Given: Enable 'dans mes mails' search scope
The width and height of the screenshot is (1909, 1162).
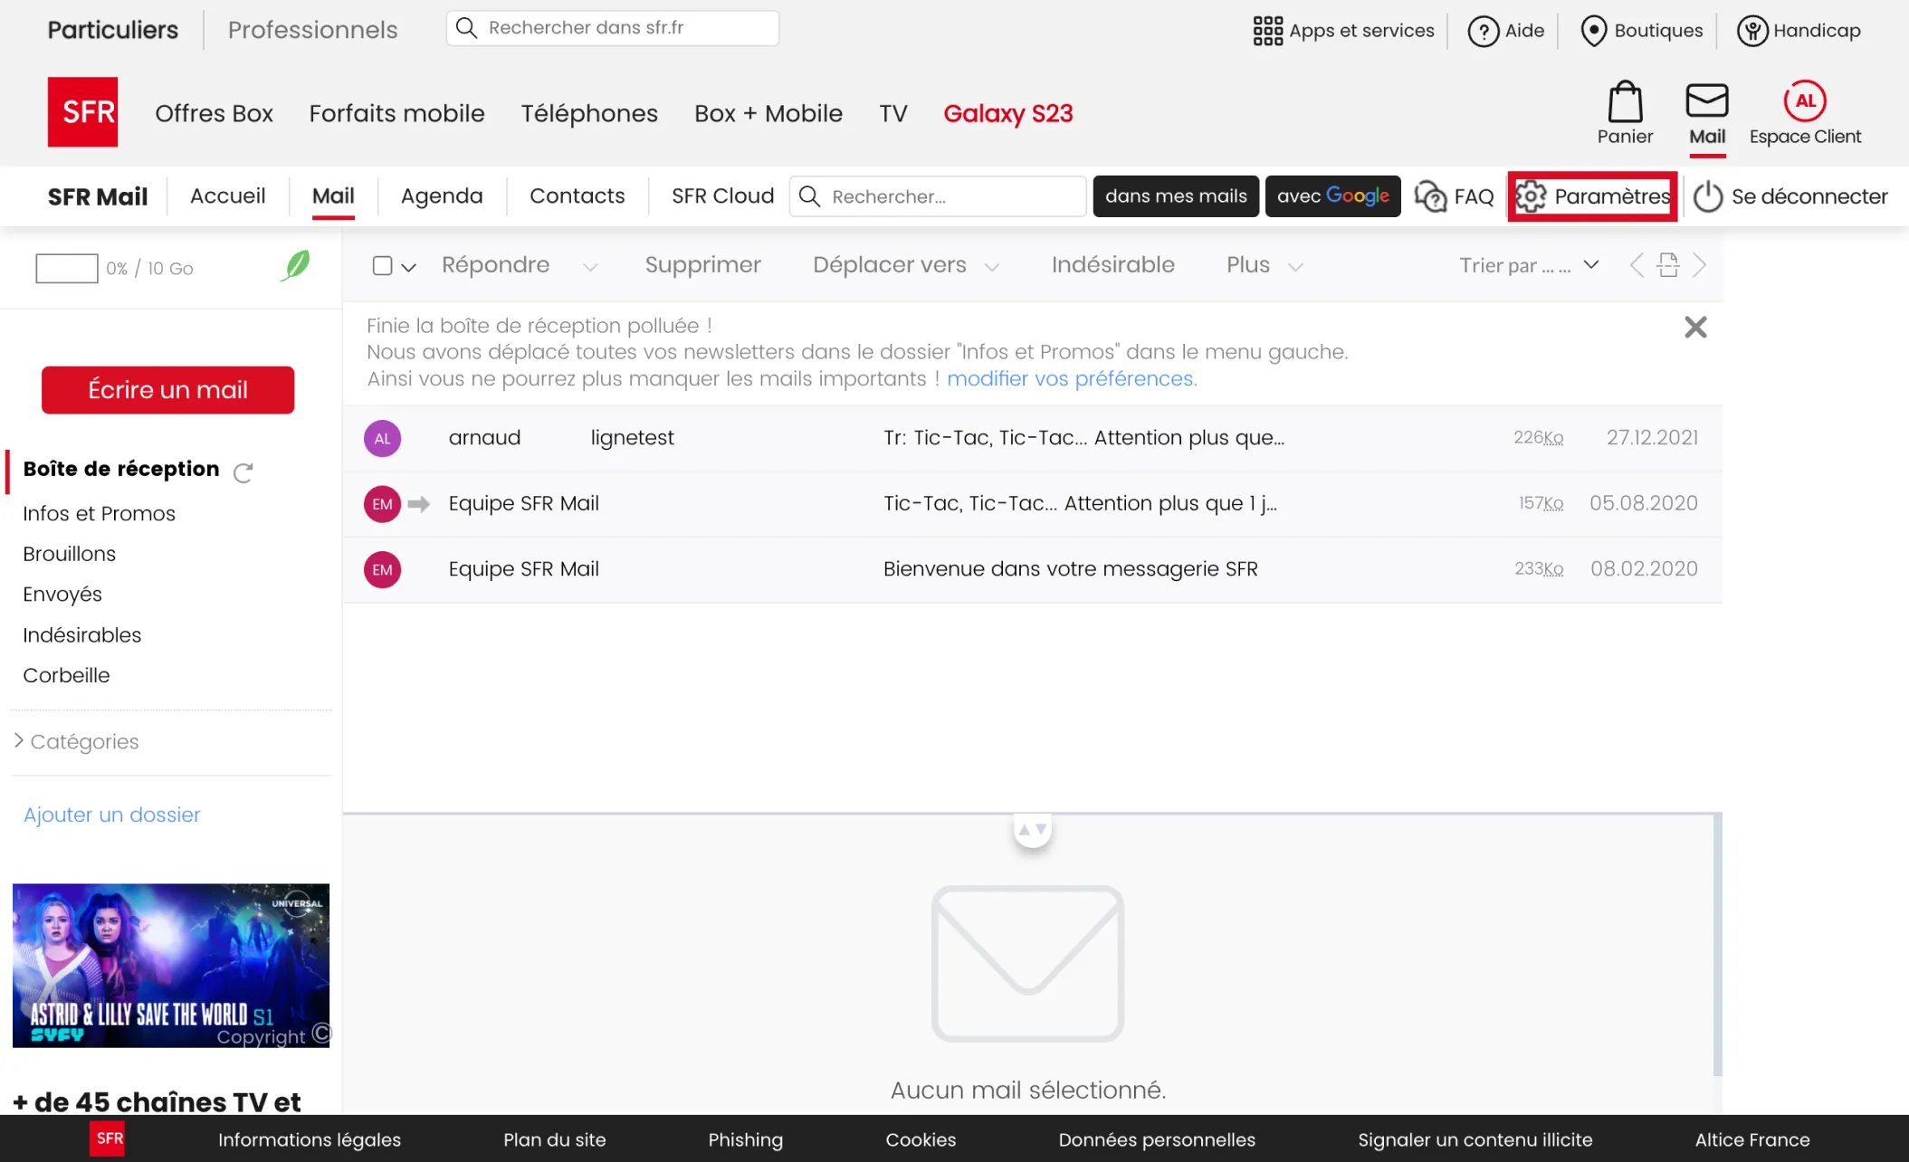Looking at the screenshot, I should [1175, 195].
